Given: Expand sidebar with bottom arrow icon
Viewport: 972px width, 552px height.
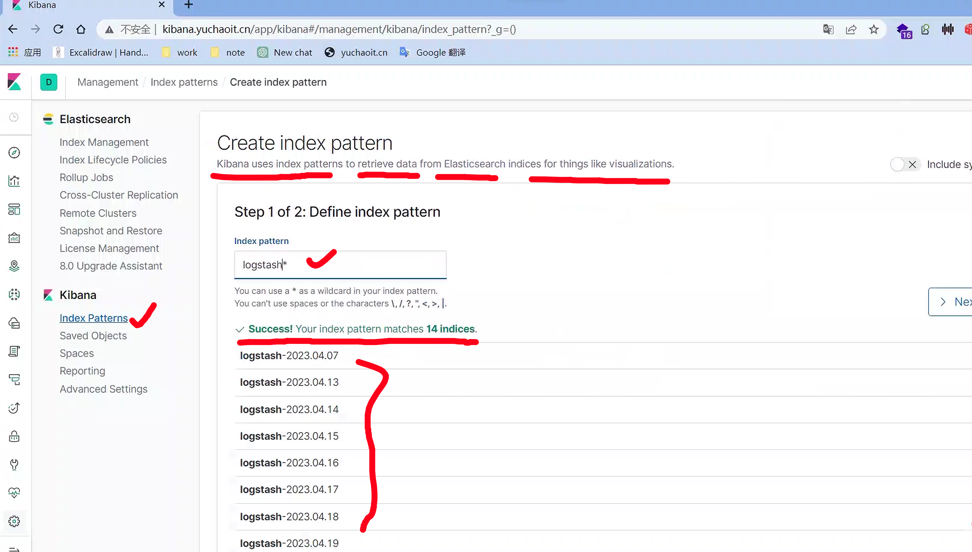Looking at the screenshot, I should click(x=14, y=549).
